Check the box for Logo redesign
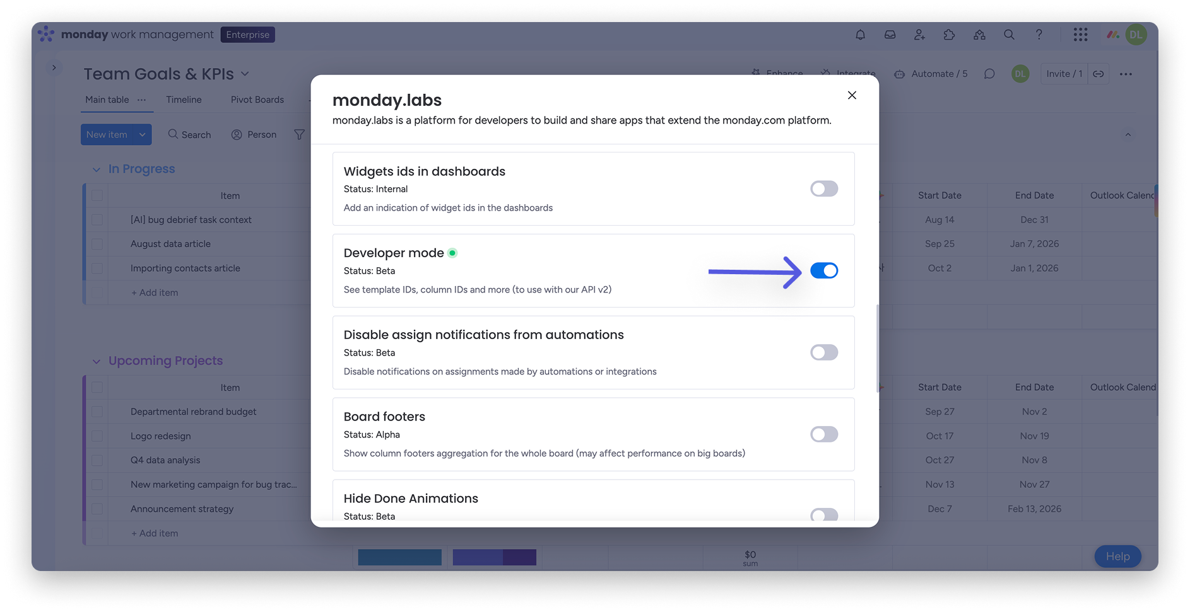The width and height of the screenshot is (1190, 612). pyautogui.click(x=97, y=436)
